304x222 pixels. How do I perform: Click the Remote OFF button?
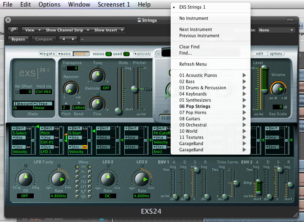click(x=106, y=88)
